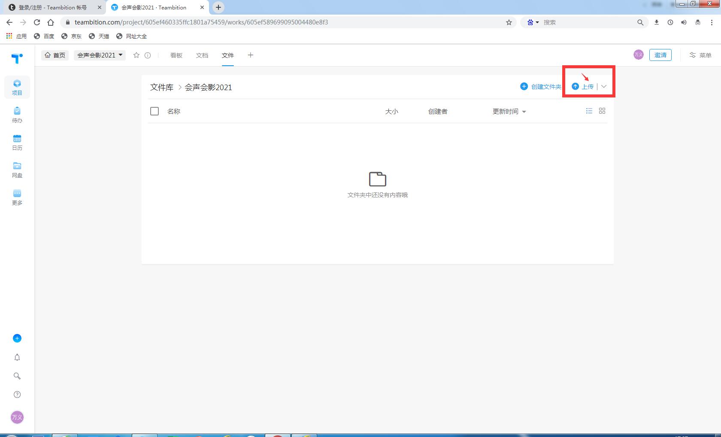
Task: Open the 更多 sidebar icon
Action: point(17,197)
